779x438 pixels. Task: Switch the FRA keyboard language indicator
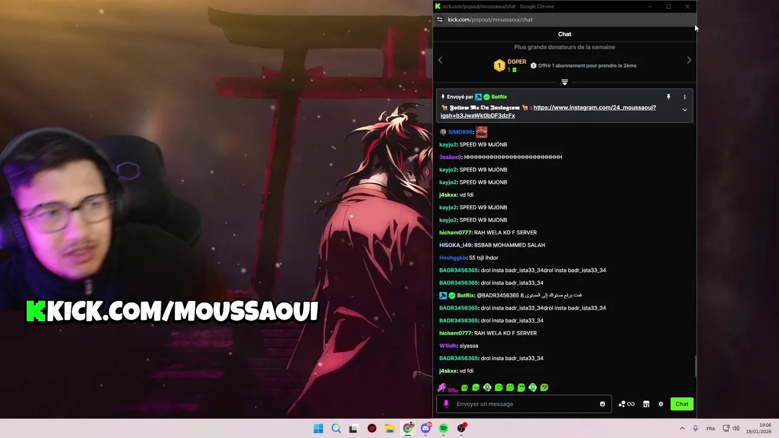tap(711, 429)
